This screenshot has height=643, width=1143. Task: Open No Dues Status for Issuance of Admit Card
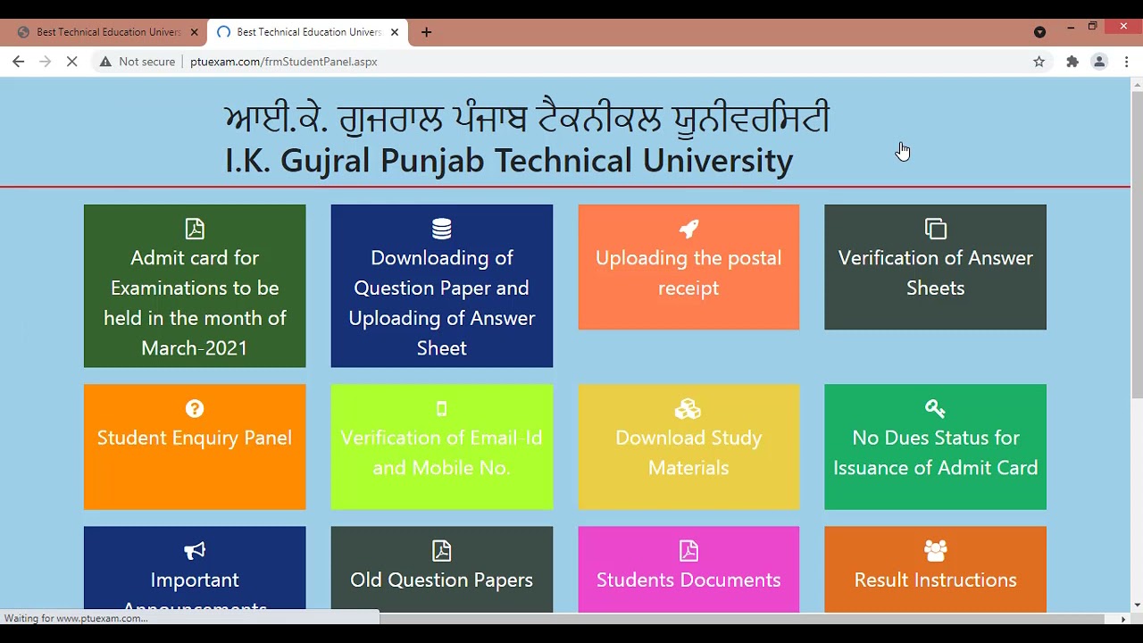click(935, 447)
